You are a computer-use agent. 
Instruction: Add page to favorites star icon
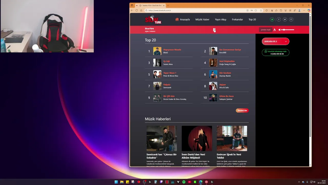point(261,11)
